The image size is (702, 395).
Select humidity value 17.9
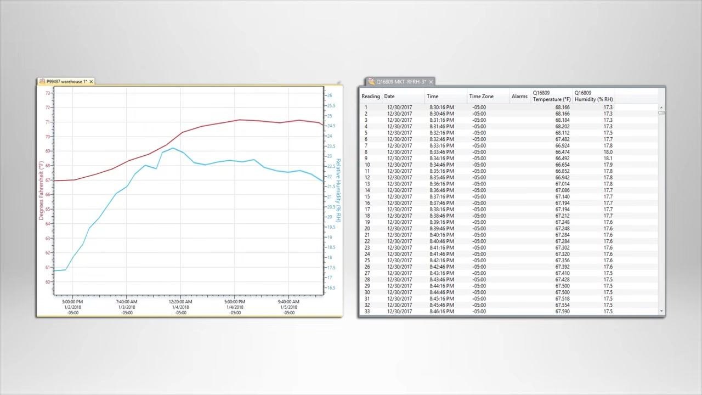(608, 165)
